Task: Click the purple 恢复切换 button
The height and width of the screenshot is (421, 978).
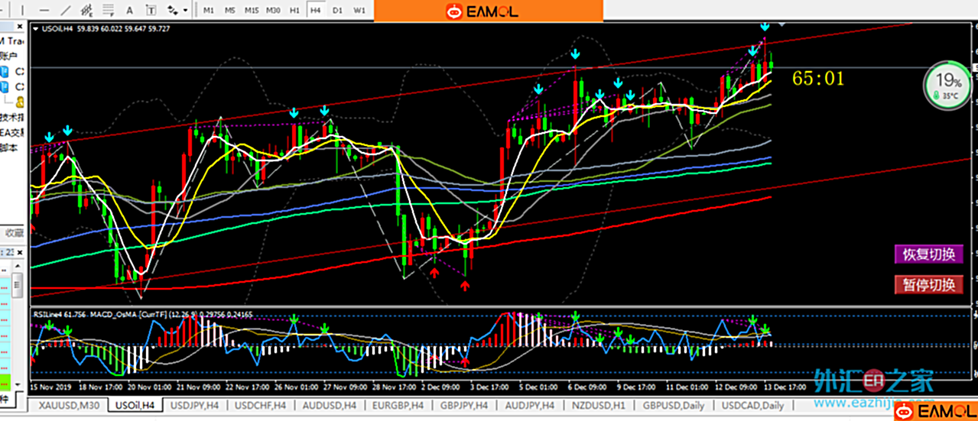Action: (x=928, y=255)
